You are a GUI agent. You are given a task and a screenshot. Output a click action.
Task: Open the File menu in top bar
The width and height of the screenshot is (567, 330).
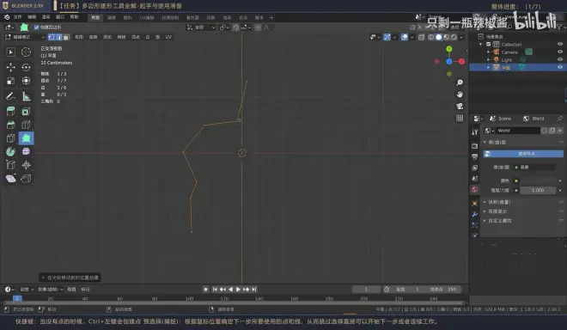[18, 17]
